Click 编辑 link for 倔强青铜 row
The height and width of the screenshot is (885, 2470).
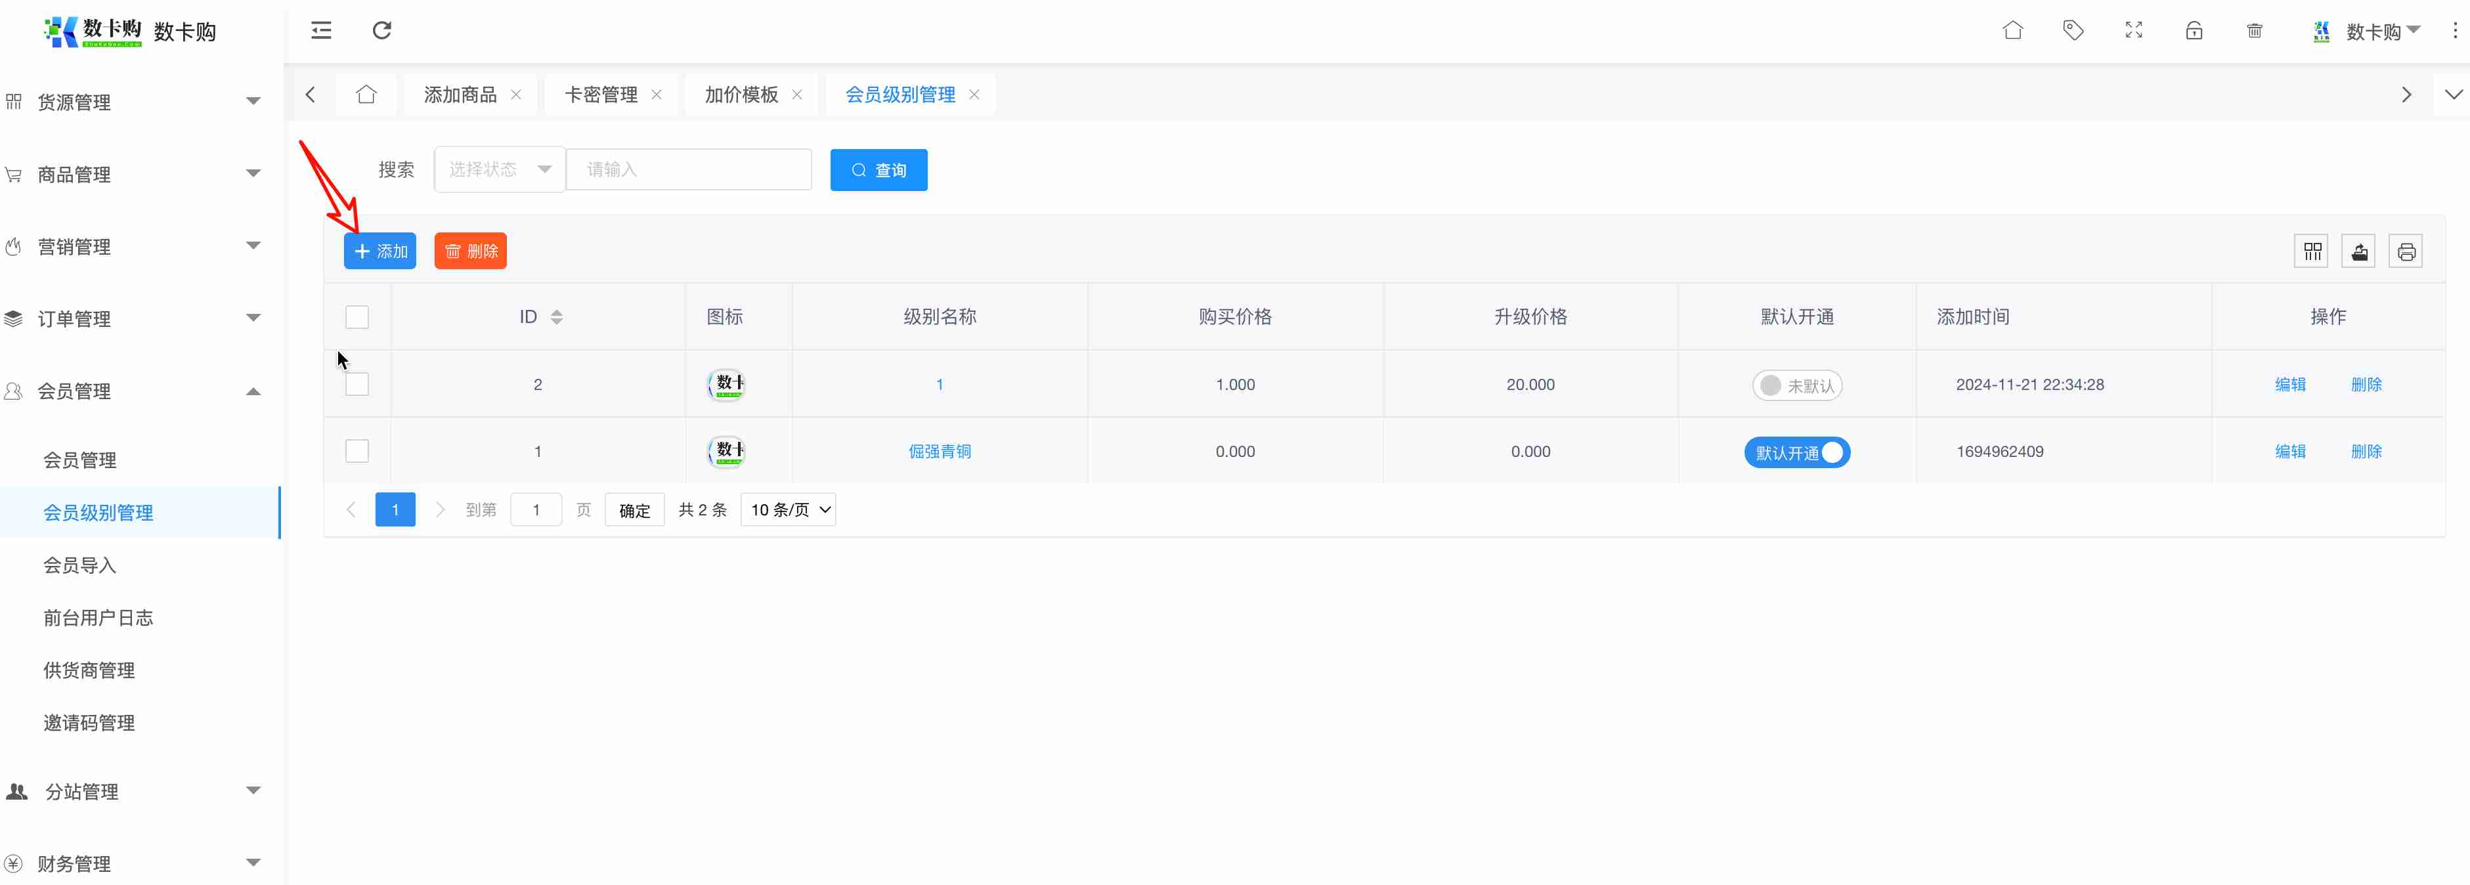[x=2289, y=452]
